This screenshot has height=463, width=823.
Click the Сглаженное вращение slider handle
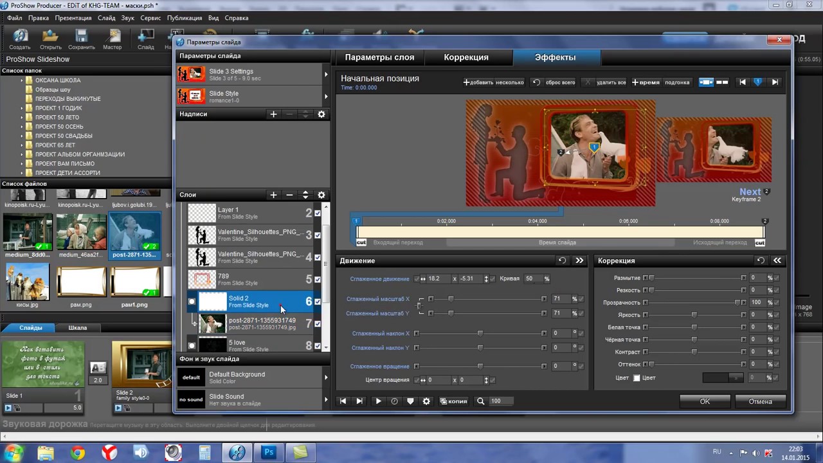tap(480, 366)
